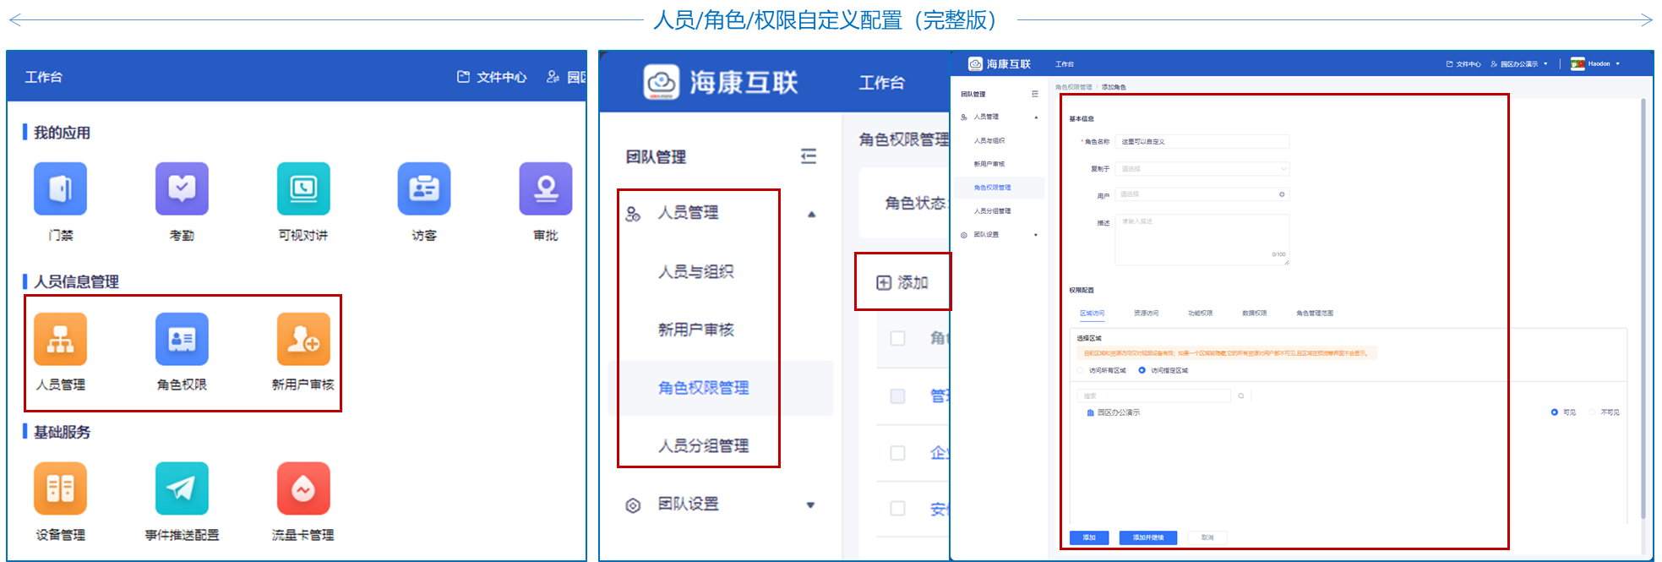Viewport: 1662px width, 562px height.
Task: Open the 访客 visitor app icon
Action: (x=424, y=189)
